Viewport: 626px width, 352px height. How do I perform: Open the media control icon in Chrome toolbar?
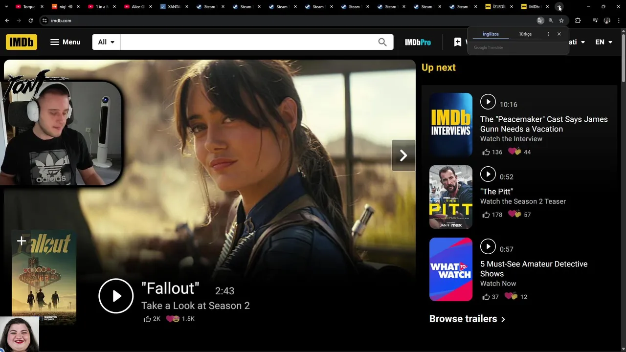click(595, 21)
